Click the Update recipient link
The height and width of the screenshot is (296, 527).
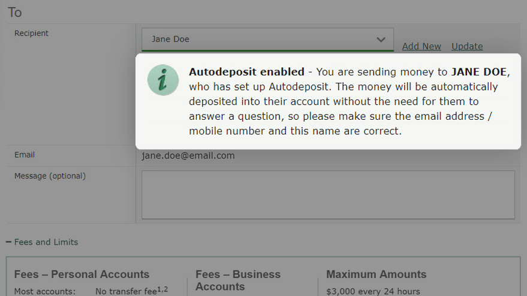click(x=467, y=46)
